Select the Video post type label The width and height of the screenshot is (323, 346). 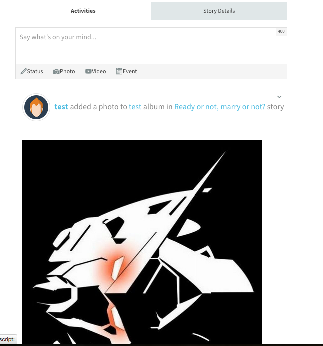(x=99, y=71)
